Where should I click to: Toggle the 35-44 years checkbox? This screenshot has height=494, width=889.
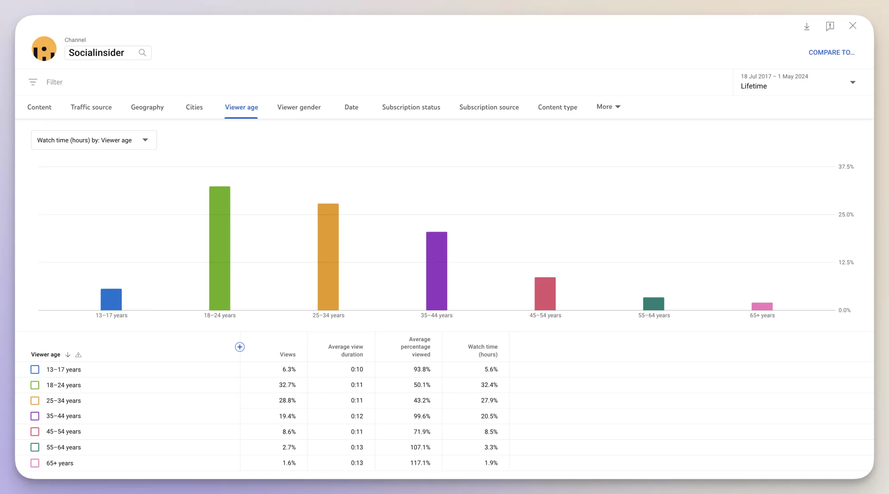35,416
